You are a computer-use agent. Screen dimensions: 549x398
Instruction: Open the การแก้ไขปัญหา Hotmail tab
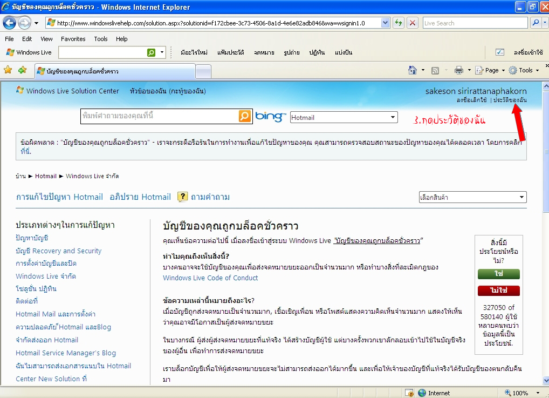tap(59, 197)
